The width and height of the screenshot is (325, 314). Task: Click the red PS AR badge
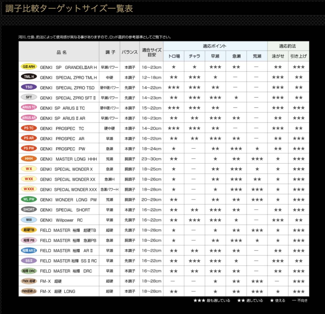coord(29,138)
